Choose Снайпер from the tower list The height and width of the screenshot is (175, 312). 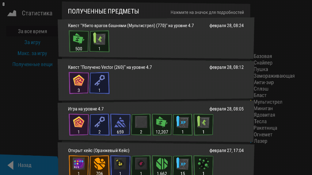click(x=263, y=63)
